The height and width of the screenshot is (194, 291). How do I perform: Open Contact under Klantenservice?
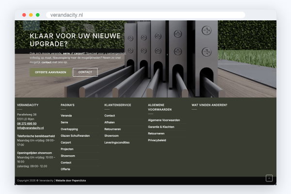[x=110, y=115]
